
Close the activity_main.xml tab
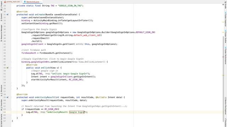click(21, 2)
